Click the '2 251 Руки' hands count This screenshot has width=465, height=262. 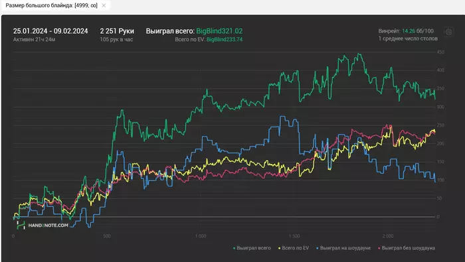(x=117, y=31)
